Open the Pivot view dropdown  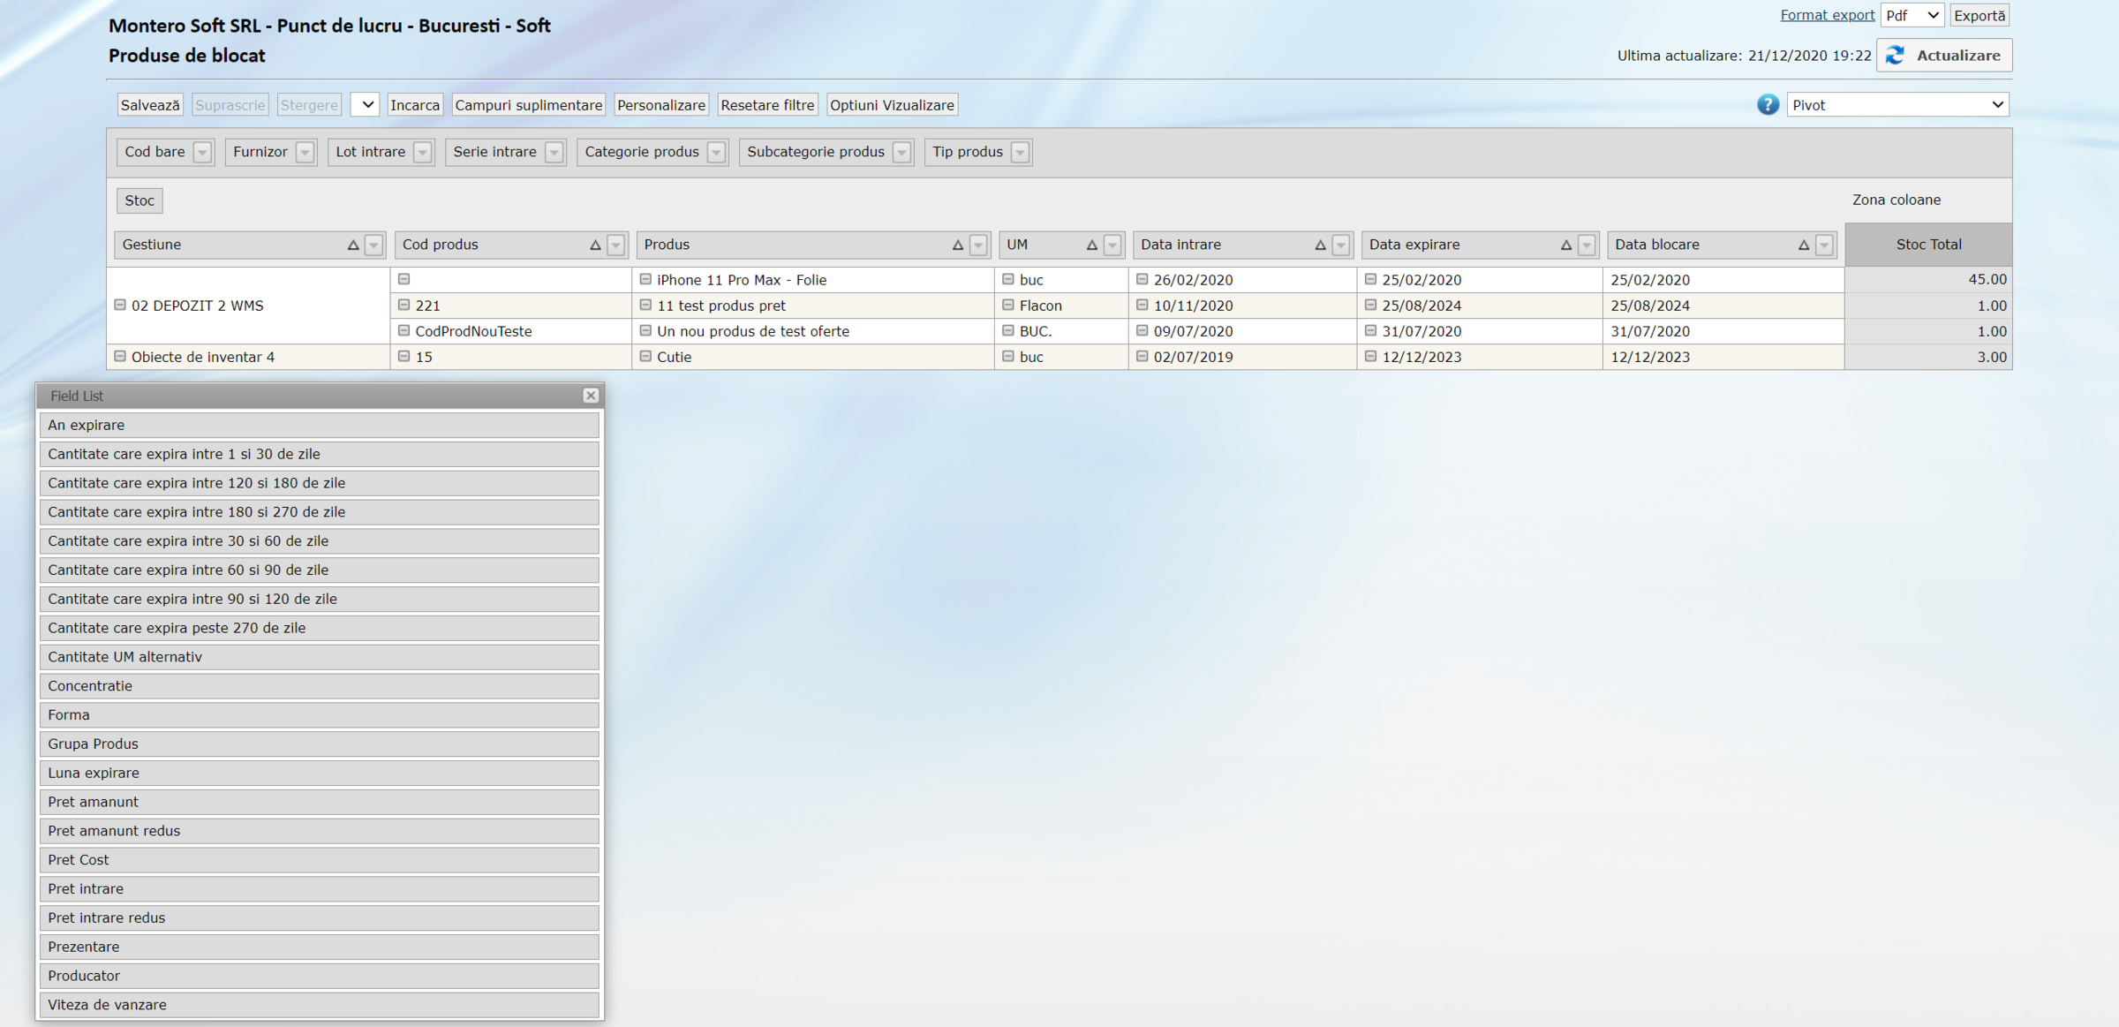(1898, 105)
